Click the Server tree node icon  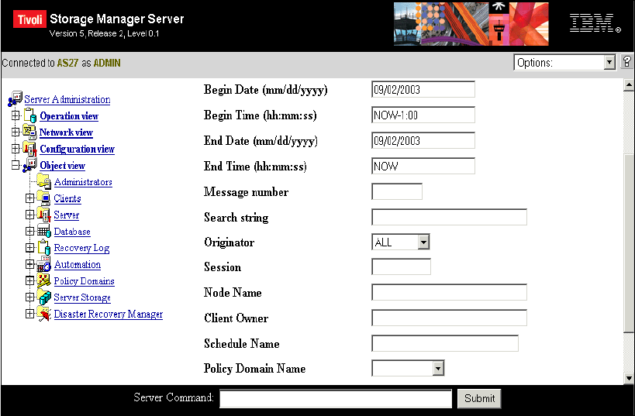point(43,215)
